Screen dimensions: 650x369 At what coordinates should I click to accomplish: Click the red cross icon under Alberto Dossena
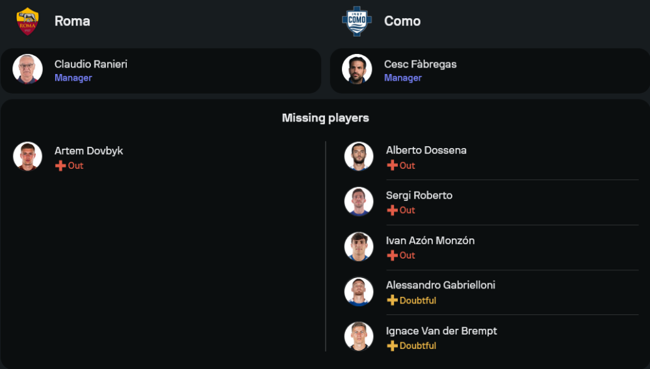(x=392, y=166)
